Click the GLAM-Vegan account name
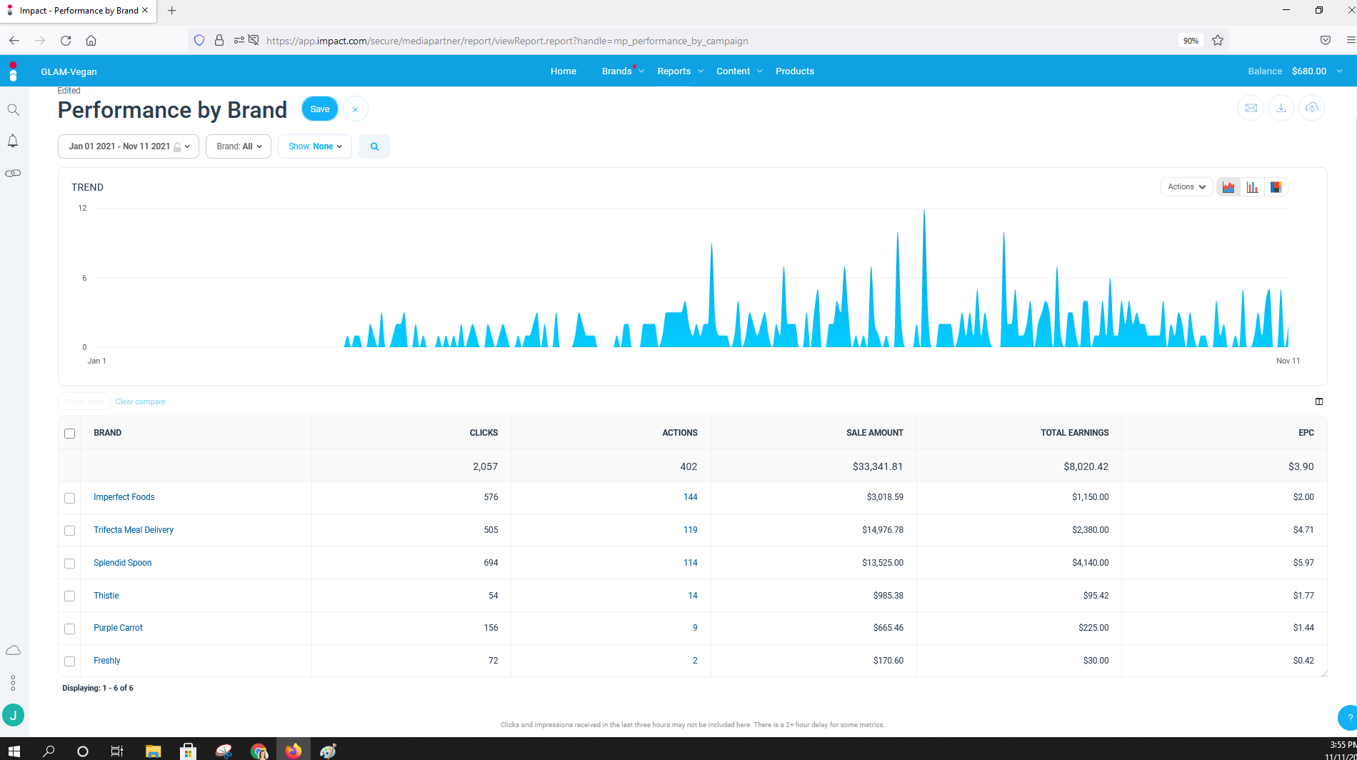Image resolution: width=1357 pixels, height=760 pixels. coord(69,71)
